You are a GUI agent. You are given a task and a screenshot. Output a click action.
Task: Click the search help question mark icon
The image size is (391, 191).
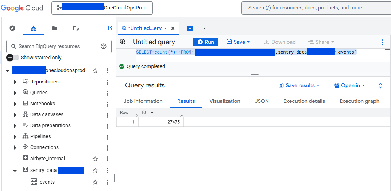(x=104, y=46)
